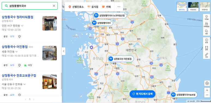View 청라타워돔점 storefront photo
Screen dimensions: 211x103
click(49, 23)
